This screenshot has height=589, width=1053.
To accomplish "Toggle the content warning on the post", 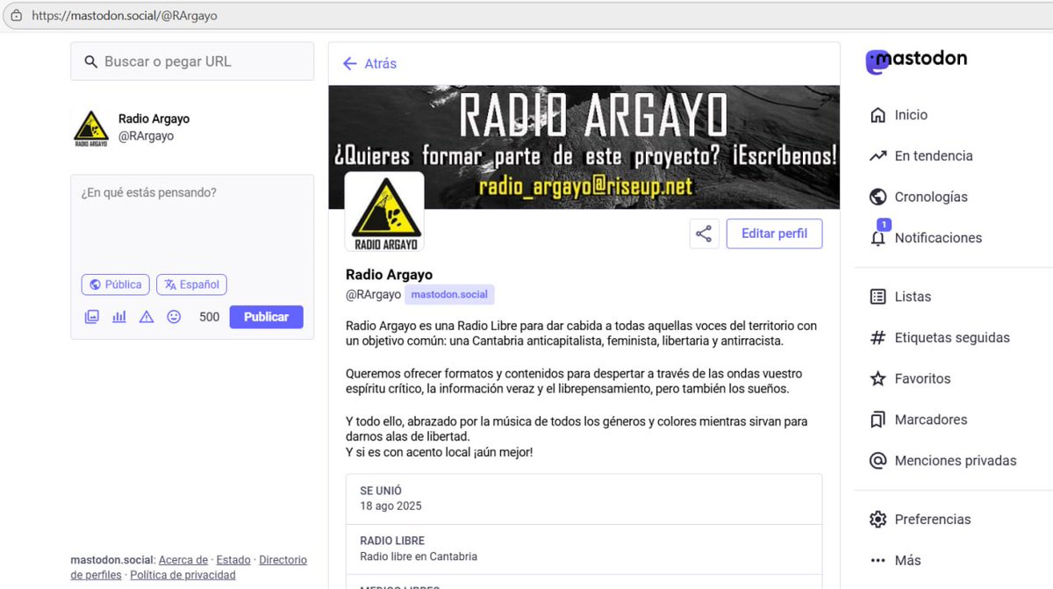I will tap(146, 315).
